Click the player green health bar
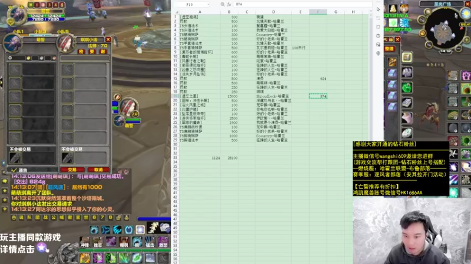This screenshot has width=471, height=264. 46,16
